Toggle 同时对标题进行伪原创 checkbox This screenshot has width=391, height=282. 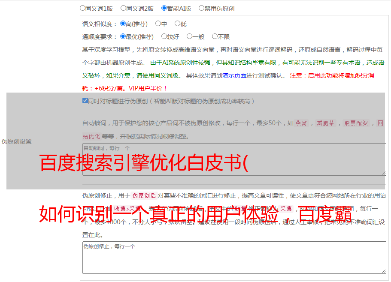pyautogui.click(x=85, y=101)
